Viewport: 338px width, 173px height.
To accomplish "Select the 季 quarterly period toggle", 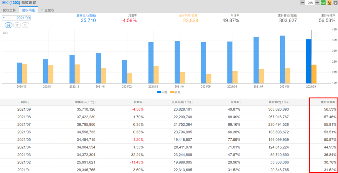I will [17, 25].
